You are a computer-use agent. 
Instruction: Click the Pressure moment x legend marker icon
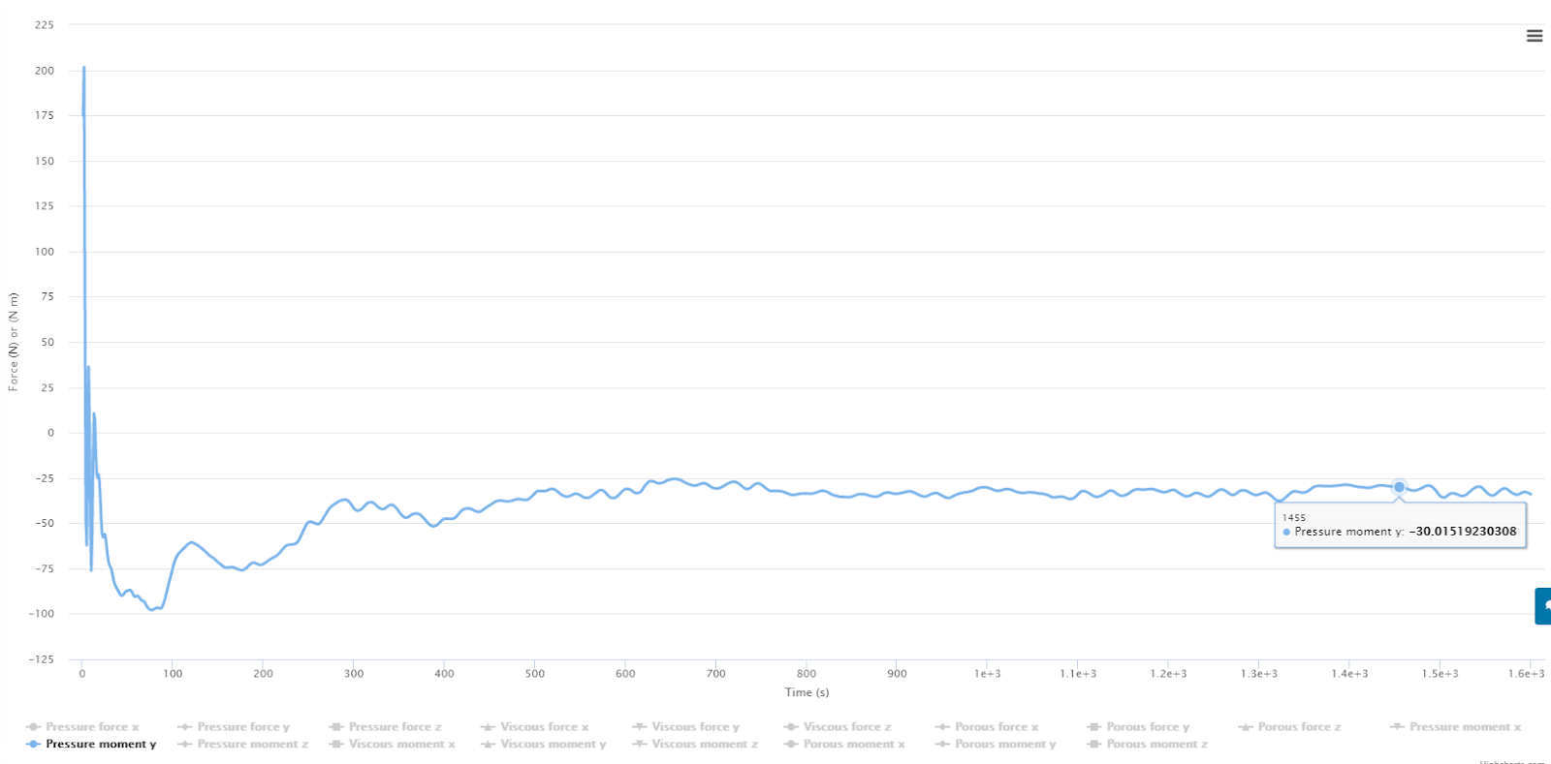[1398, 727]
